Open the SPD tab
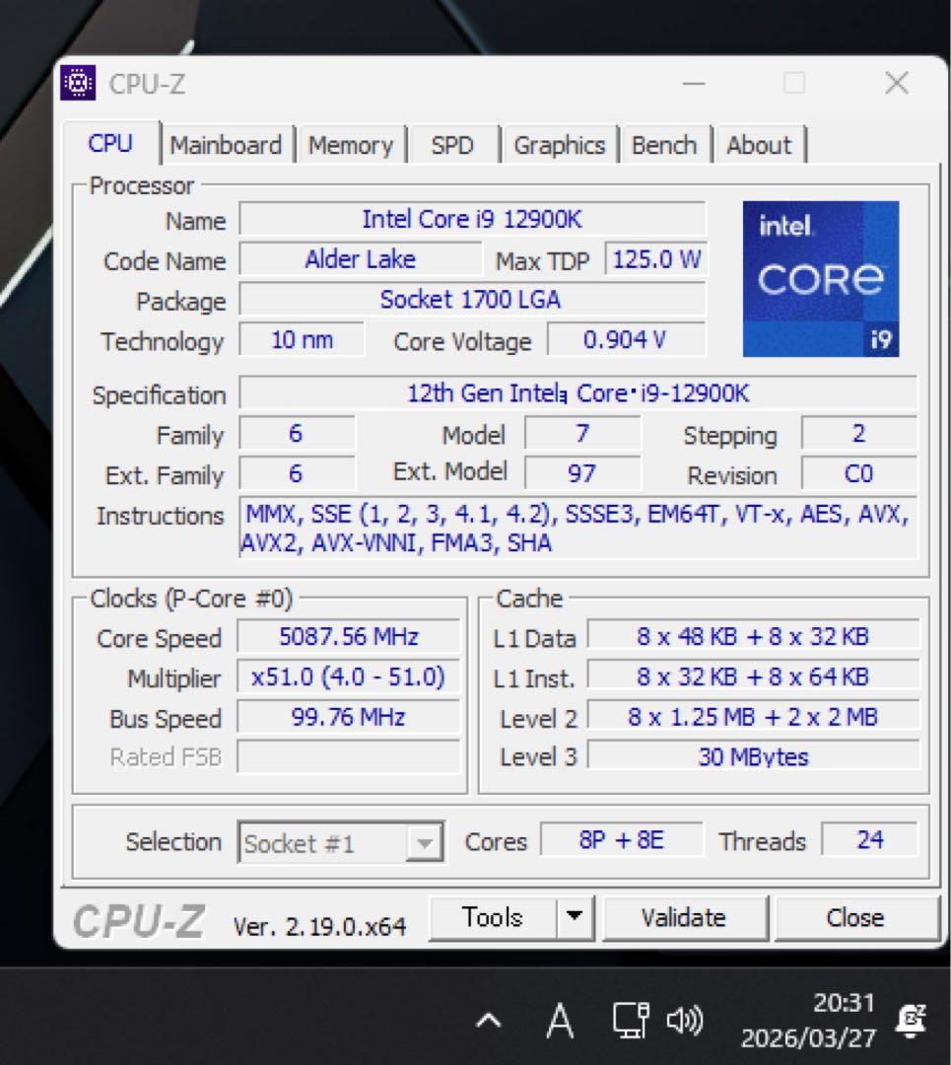Screen dimensions: 951x1065 452,145
